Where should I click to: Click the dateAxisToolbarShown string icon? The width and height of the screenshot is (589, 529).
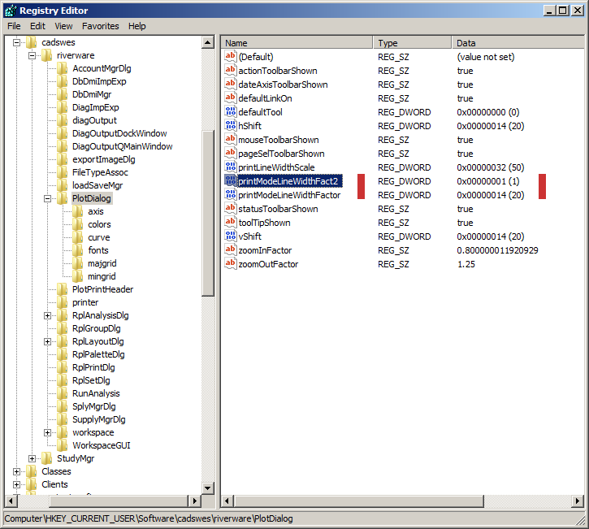coord(230,85)
